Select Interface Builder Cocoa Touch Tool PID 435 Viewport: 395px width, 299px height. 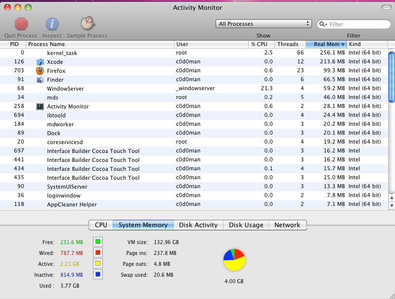tap(194, 178)
